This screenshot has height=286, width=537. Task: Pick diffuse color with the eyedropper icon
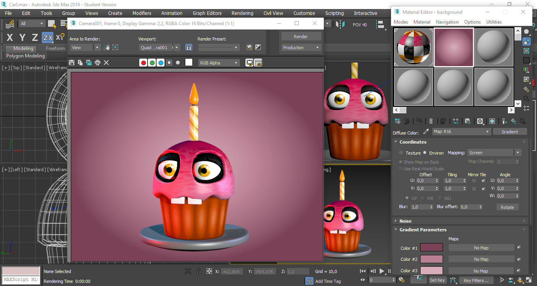click(x=426, y=132)
